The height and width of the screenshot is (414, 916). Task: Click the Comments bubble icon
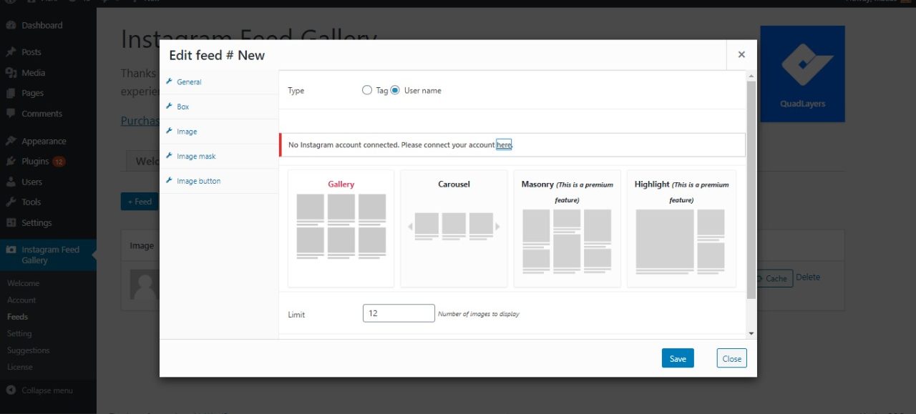coord(11,114)
